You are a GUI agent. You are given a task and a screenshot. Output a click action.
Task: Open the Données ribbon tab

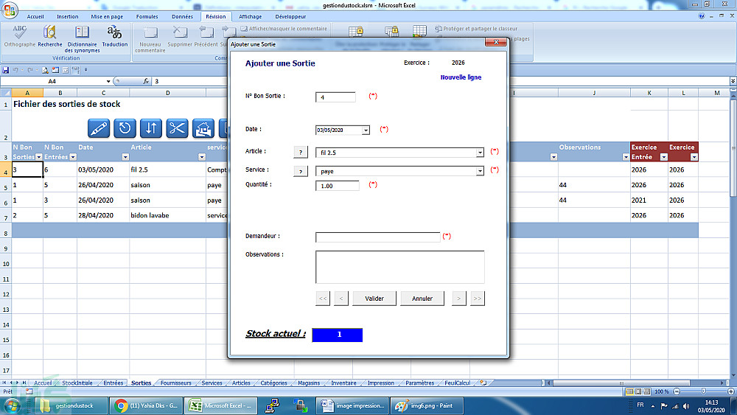pos(182,16)
